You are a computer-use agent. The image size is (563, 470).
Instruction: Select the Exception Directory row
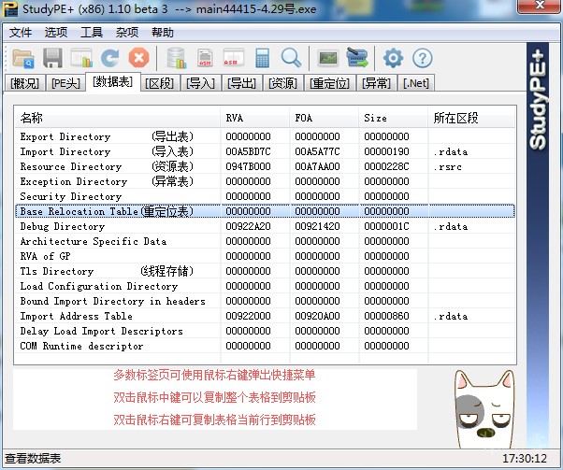(265, 181)
